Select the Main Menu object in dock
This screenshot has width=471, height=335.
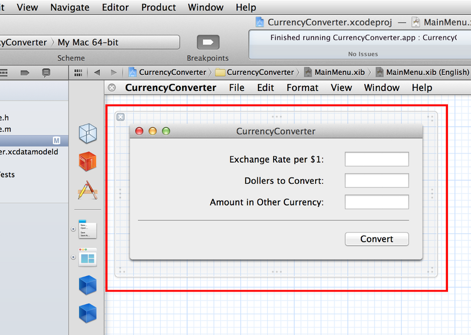coord(87,229)
